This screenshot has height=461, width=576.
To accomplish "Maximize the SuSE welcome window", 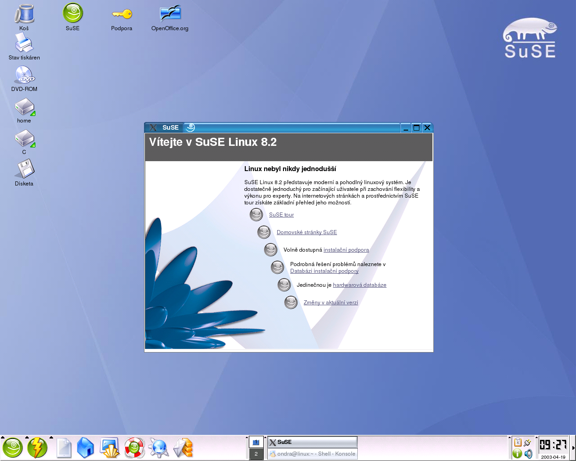I will pos(417,128).
